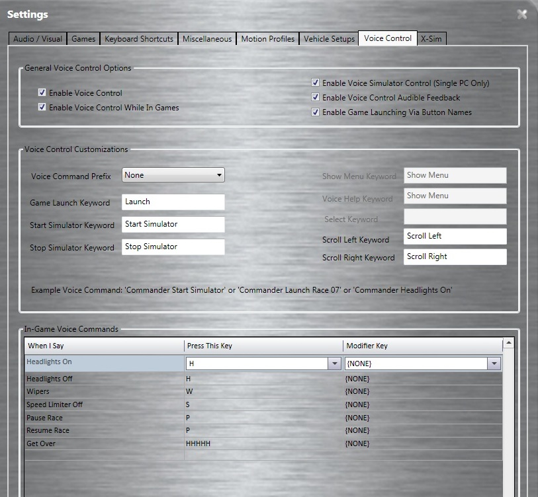Viewport: 538px width, 497px height.
Task: Select the Keyboard Shortcuts tab
Action: click(x=138, y=38)
